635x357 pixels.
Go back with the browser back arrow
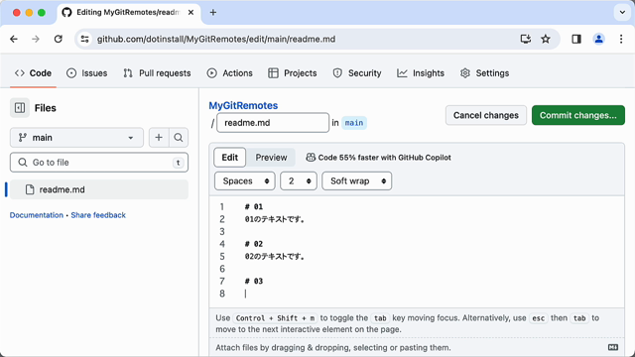click(14, 39)
